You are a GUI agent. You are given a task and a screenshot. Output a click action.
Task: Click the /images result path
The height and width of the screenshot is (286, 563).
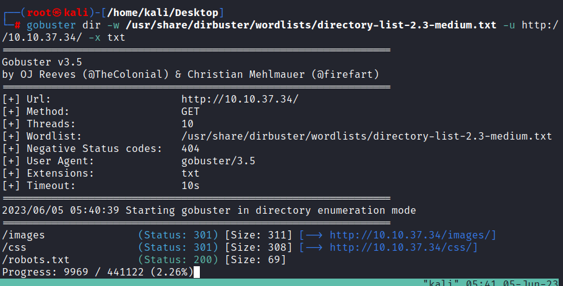pos(24,235)
